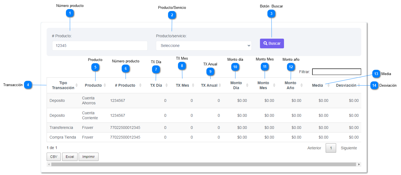401x175 pixels.
Task: Click the Imprimir print button
Action: click(89, 157)
